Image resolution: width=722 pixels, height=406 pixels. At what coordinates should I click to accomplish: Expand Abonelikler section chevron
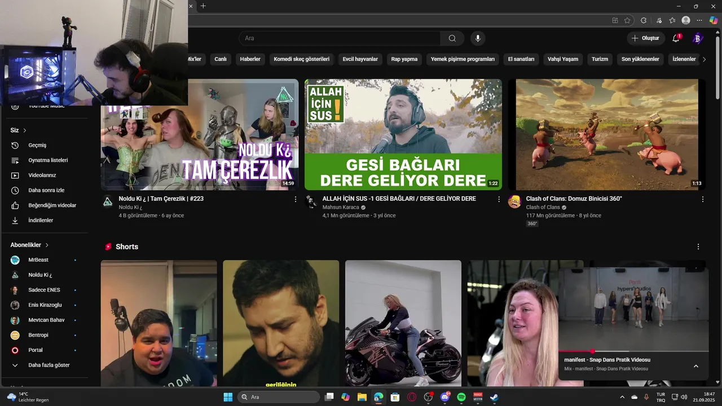click(47, 245)
